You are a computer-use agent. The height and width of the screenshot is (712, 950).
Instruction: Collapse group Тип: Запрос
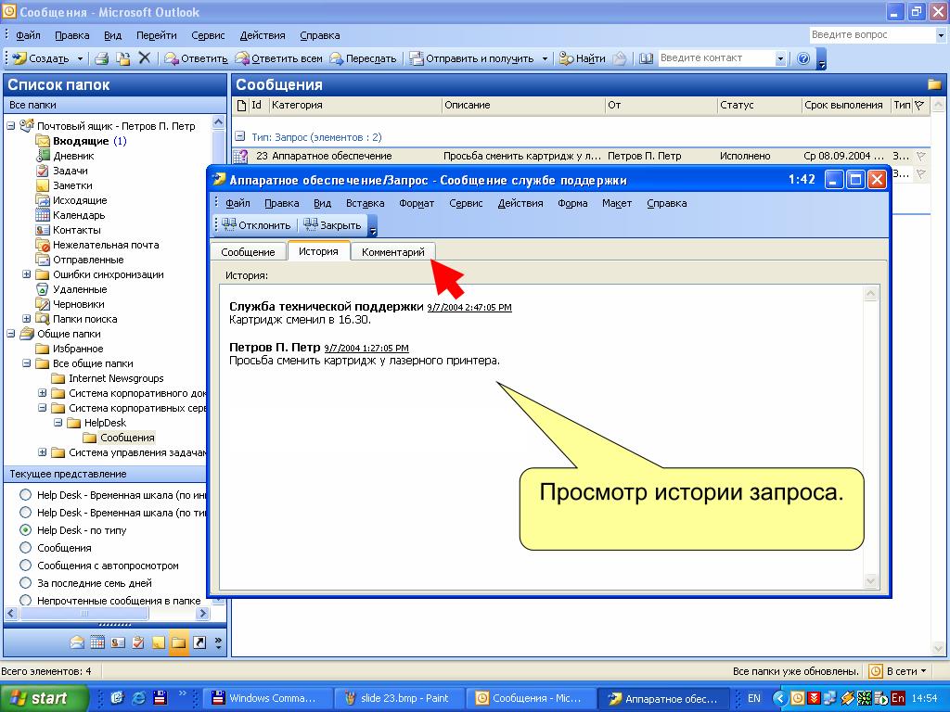[240, 137]
